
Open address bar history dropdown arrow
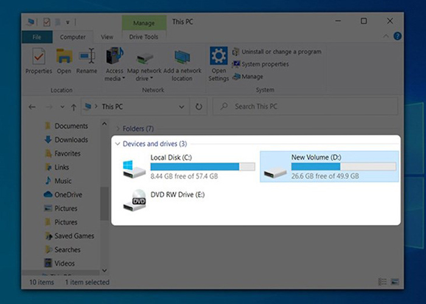[x=182, y=106]
